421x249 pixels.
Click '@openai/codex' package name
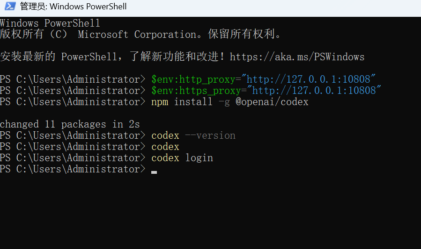click(272, 102)
